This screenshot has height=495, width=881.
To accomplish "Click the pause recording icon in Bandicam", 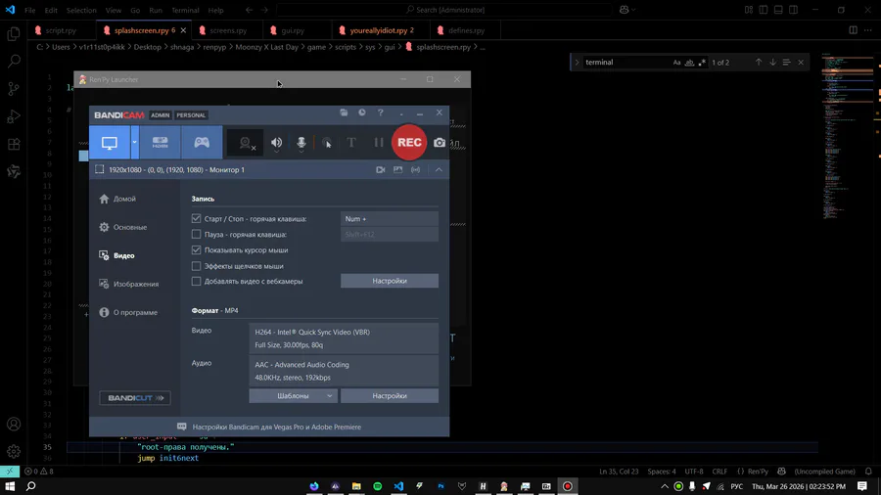I will 379,143.
